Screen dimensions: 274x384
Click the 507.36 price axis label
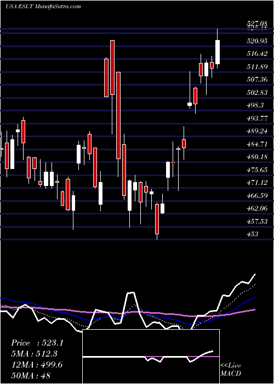pyautogui.click(x=257, y=80)
